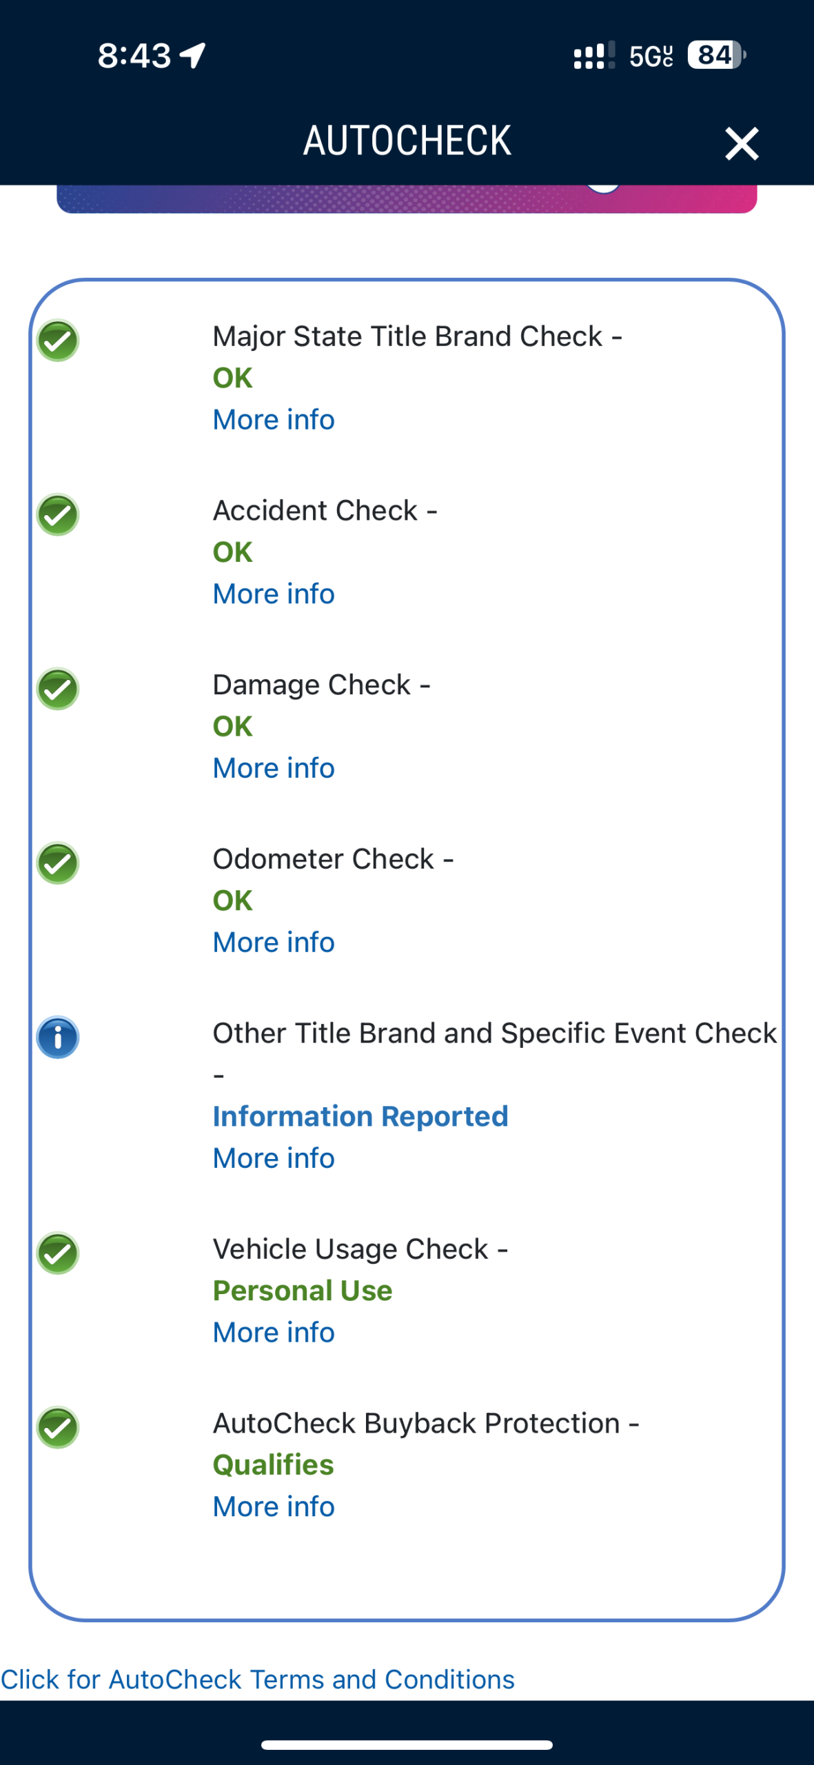Tap the score slider knob on gradient bar
This screenshot has width=814, height=1765.
603,188
